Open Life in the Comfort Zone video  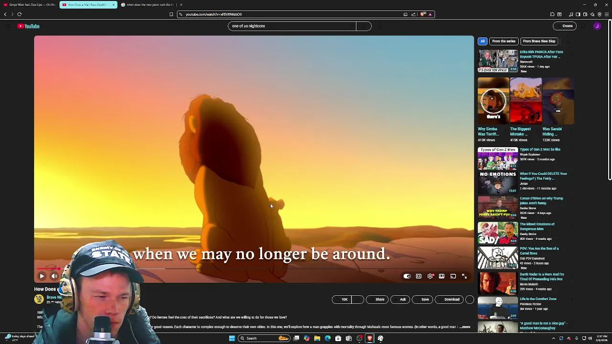(498, 307)
